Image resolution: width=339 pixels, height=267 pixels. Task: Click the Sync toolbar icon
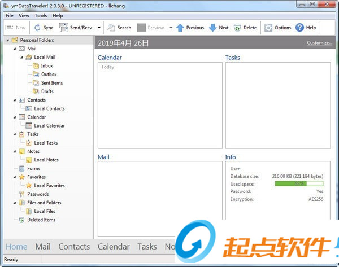[x=37, y=28]
